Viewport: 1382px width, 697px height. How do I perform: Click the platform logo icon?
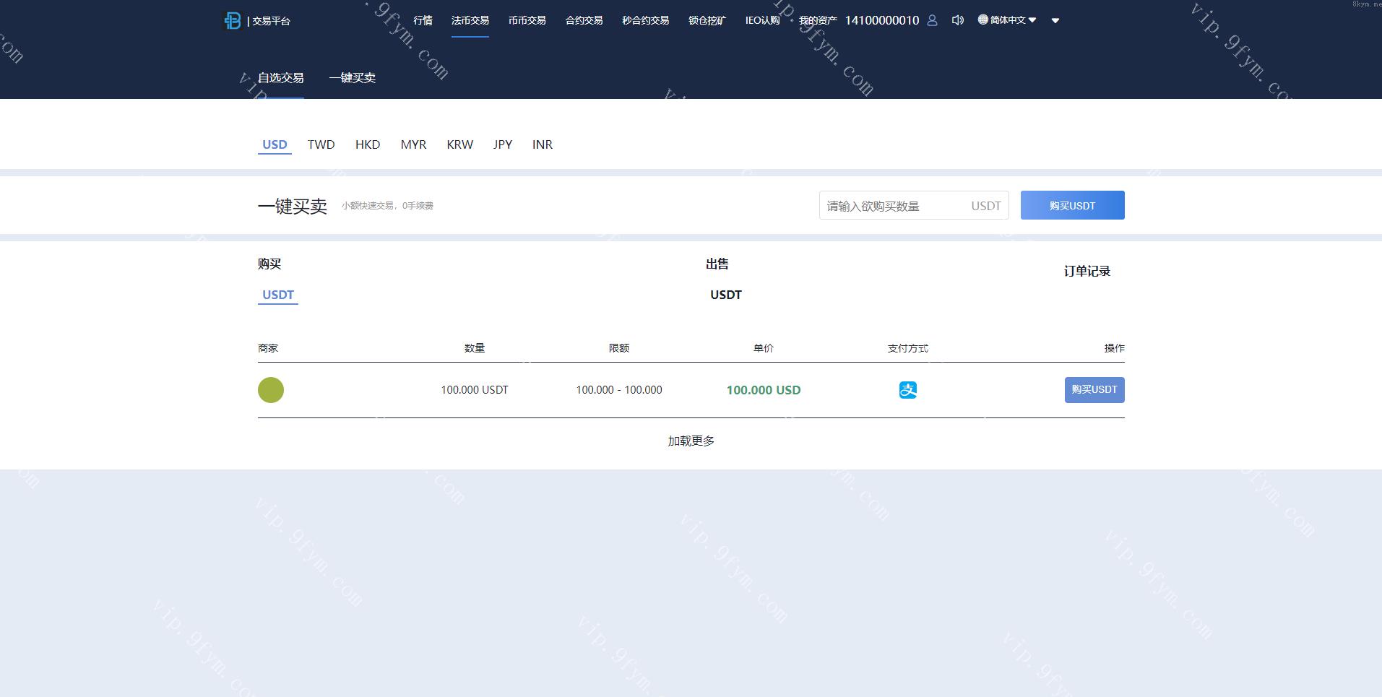[232, 21]
